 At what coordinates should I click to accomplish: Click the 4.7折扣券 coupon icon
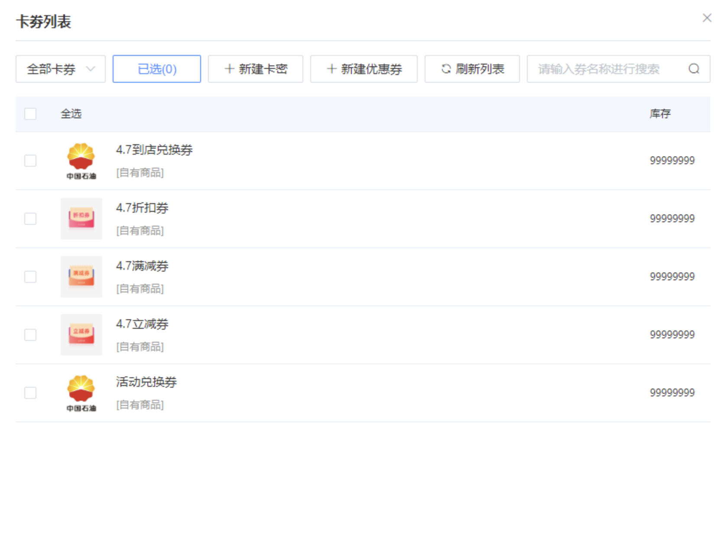point(81,219)
